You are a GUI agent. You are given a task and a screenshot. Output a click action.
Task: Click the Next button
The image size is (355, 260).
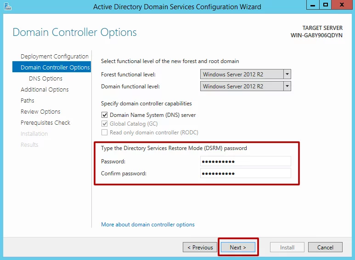(238, 247)
